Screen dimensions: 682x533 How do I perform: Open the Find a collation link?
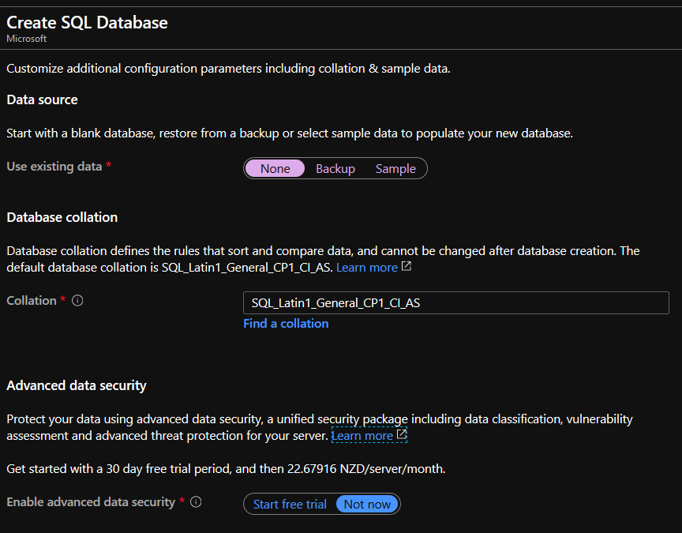[x=286, y=323]
